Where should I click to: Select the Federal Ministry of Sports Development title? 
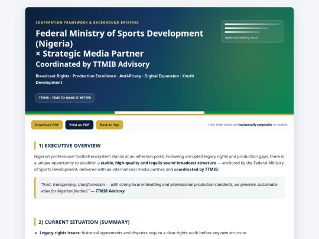coord(119,38)
